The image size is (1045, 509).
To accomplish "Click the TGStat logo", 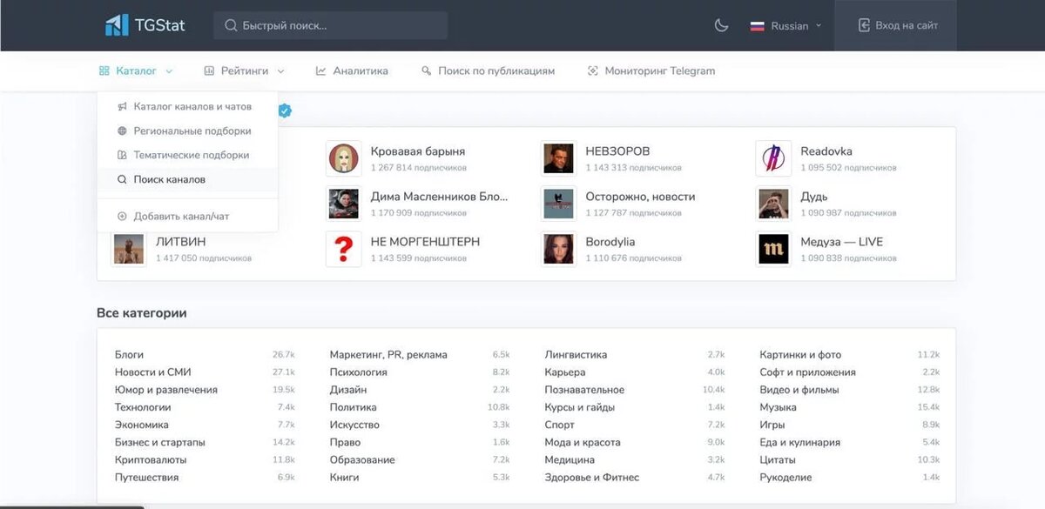I will pyautogui.click(x=145, y=25).
